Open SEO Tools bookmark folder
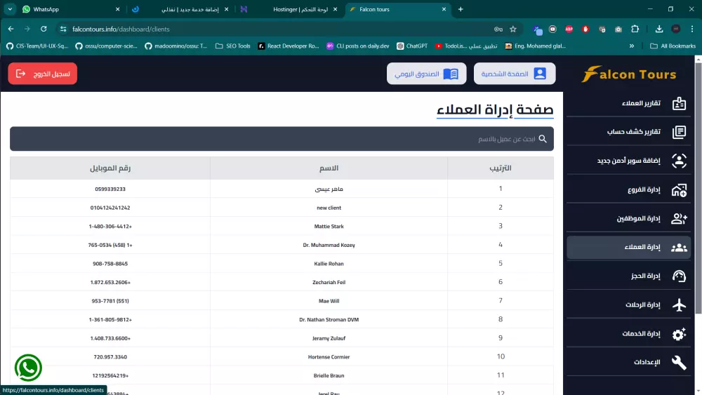The image size is (702, 395). (x=233, y=46)
